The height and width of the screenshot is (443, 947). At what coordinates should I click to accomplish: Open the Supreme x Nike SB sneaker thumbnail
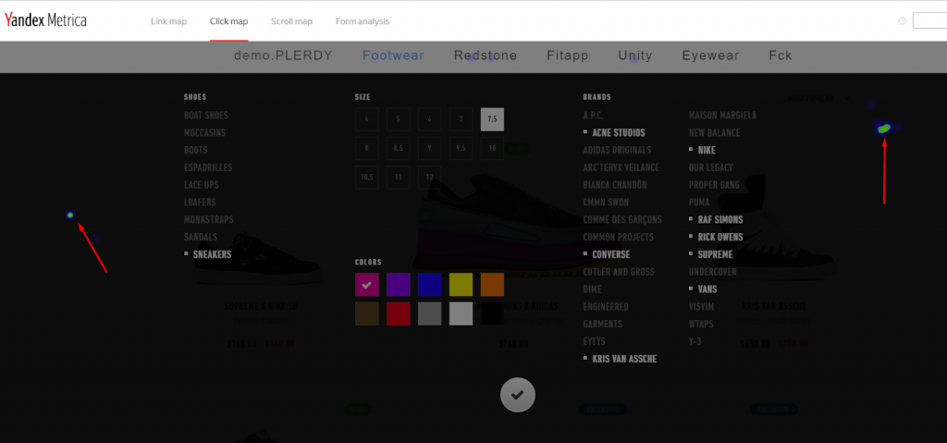tap(260, 257)
